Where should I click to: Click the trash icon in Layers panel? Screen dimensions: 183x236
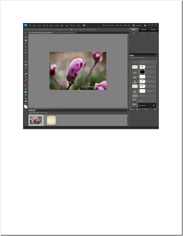155,109
